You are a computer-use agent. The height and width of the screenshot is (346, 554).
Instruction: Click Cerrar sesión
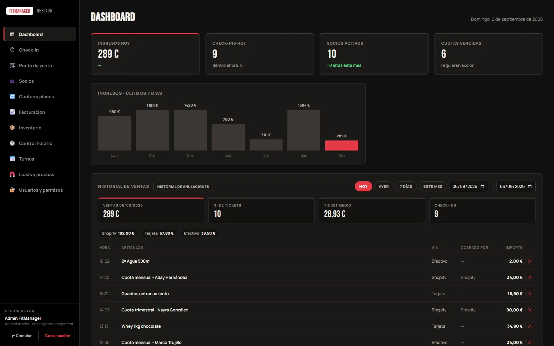point(57,336)
